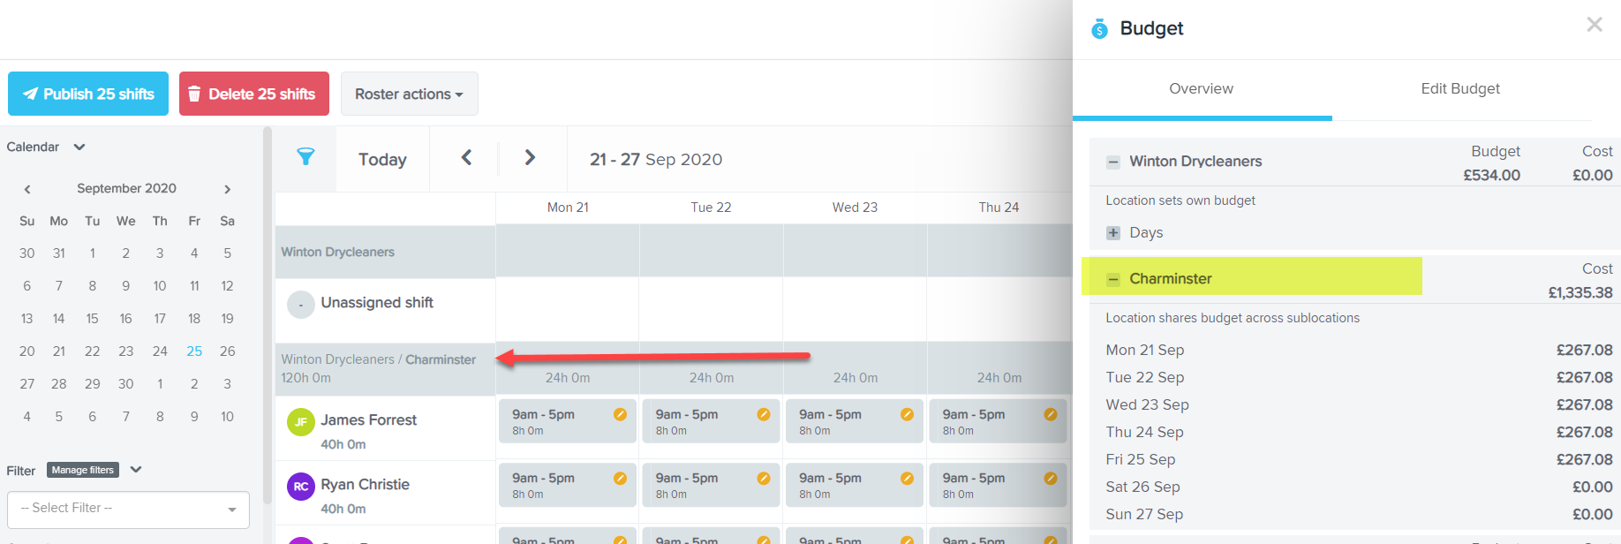Image resolution: width=1621 pixels, height=544 pixels.
Task: Switch to the Edit Budget tab
Action: tap(1460, 89)
